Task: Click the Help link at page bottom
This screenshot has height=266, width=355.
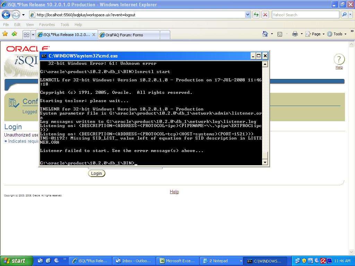Action: click(174, 192)
